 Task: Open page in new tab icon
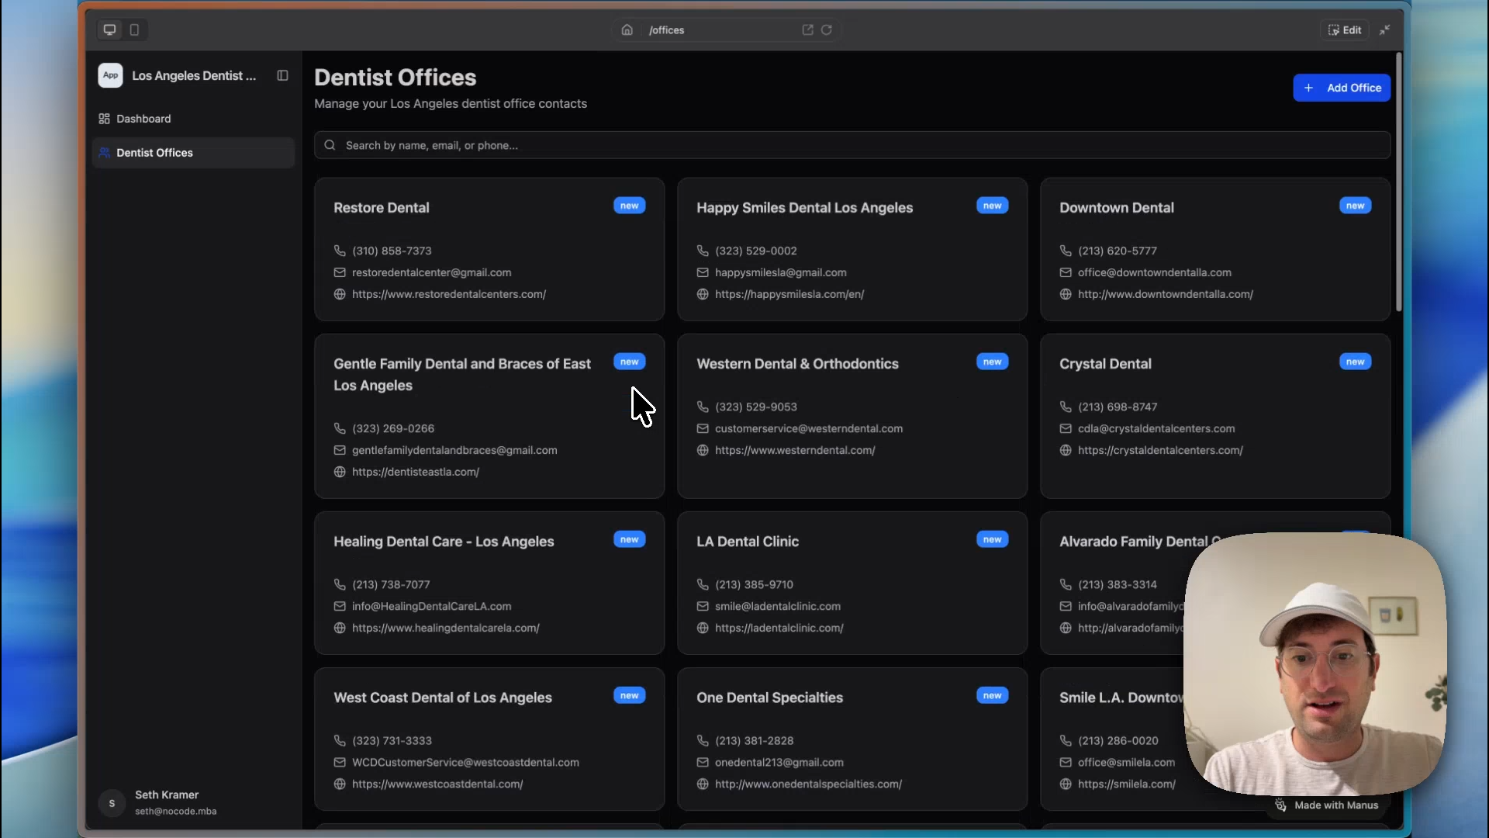point(807,30)
